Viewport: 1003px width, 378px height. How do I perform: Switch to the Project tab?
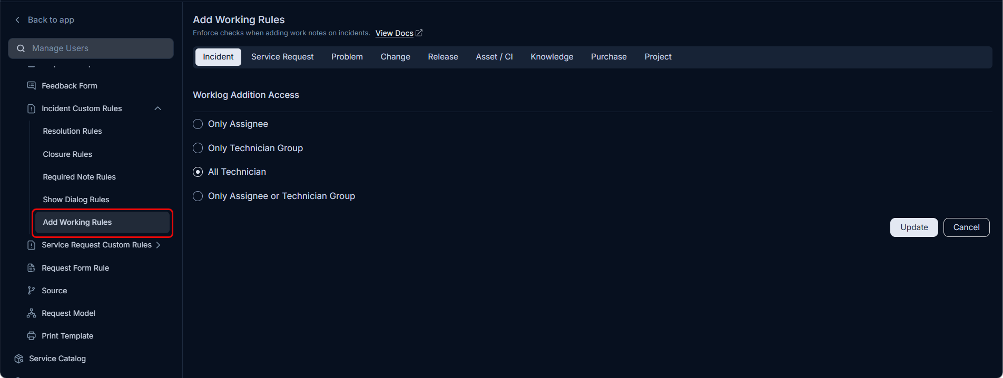coord(658,57)
